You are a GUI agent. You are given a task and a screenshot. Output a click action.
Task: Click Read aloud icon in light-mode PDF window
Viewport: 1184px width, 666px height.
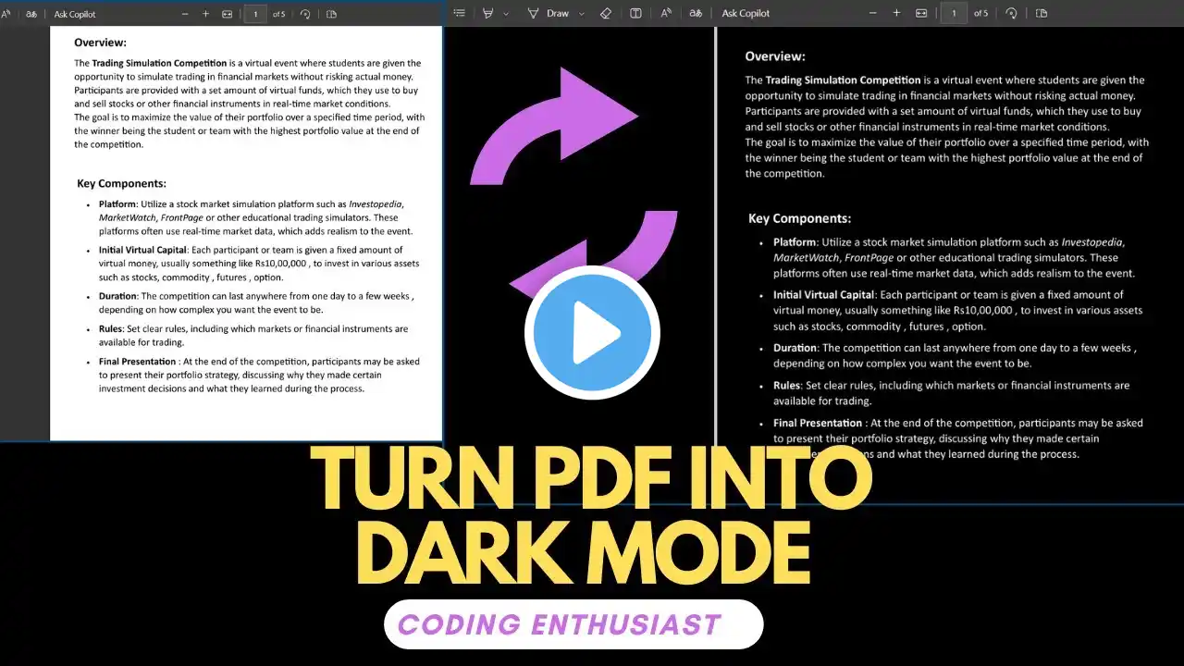6,14
